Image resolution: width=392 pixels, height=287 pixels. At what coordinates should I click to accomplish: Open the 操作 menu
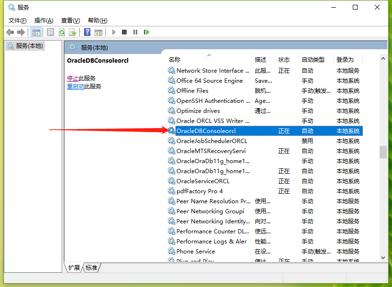coord(43,20)
